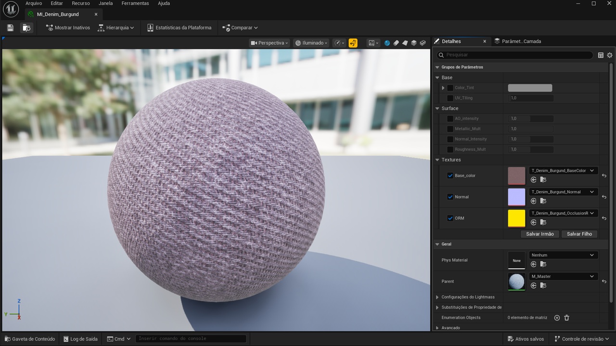Enable the Roughness_Mult parameter checkbox
The image size is (616, 346).
pyautogui.click(x=450, y=149)
